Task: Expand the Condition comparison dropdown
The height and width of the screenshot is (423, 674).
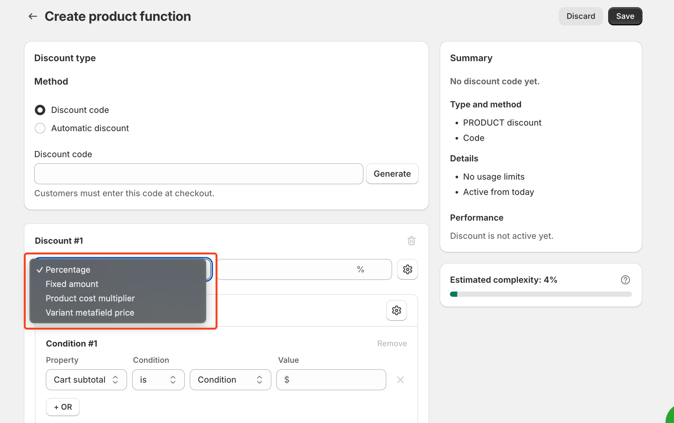Action: coord(230,380)
